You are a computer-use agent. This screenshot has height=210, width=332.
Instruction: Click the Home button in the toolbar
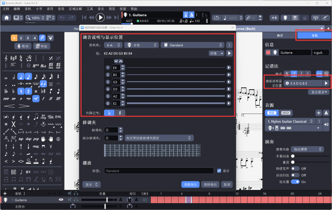7,18
